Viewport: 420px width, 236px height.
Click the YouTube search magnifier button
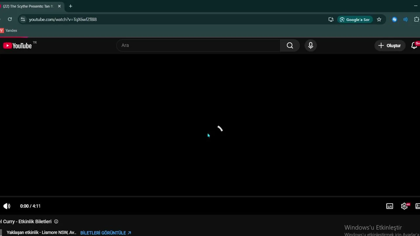coord(290,46)
